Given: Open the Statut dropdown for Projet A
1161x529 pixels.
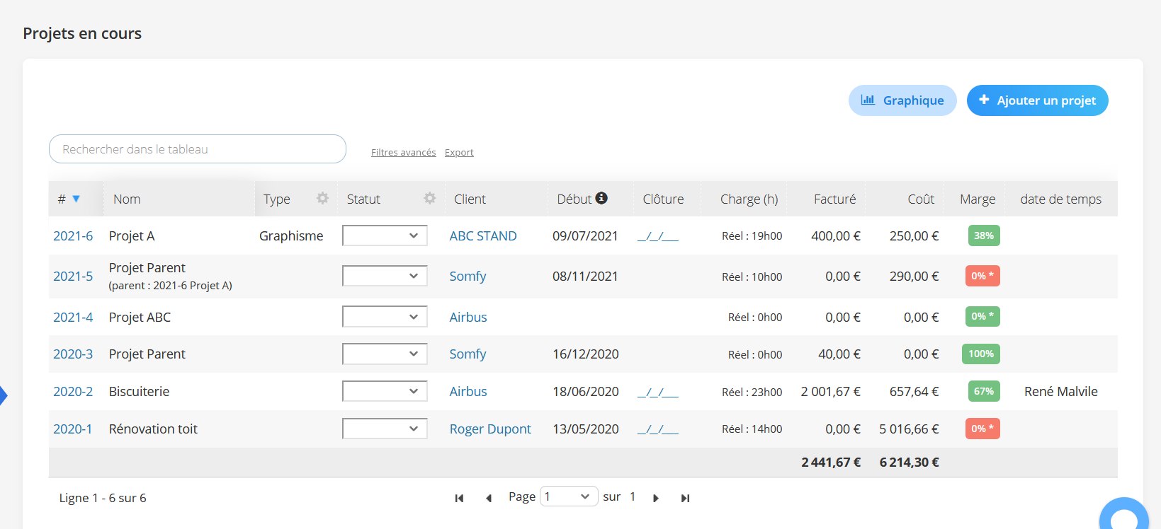Looking at the screenshot, I should [385, 236].
